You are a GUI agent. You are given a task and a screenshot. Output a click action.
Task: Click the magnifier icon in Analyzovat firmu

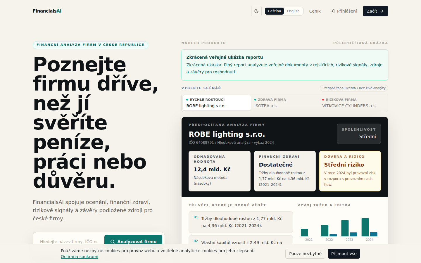pyautogui.click(x=113, y=242)
